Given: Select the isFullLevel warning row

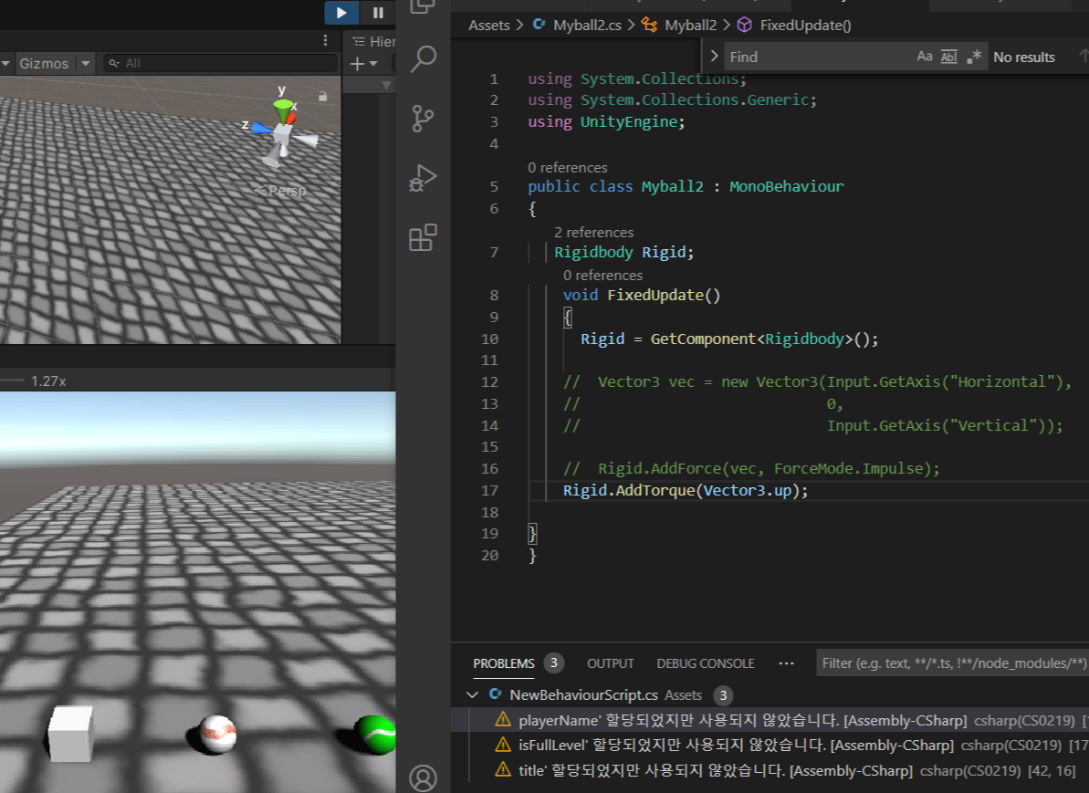Looking at the screenshot, I should click(x=770, y=745).
